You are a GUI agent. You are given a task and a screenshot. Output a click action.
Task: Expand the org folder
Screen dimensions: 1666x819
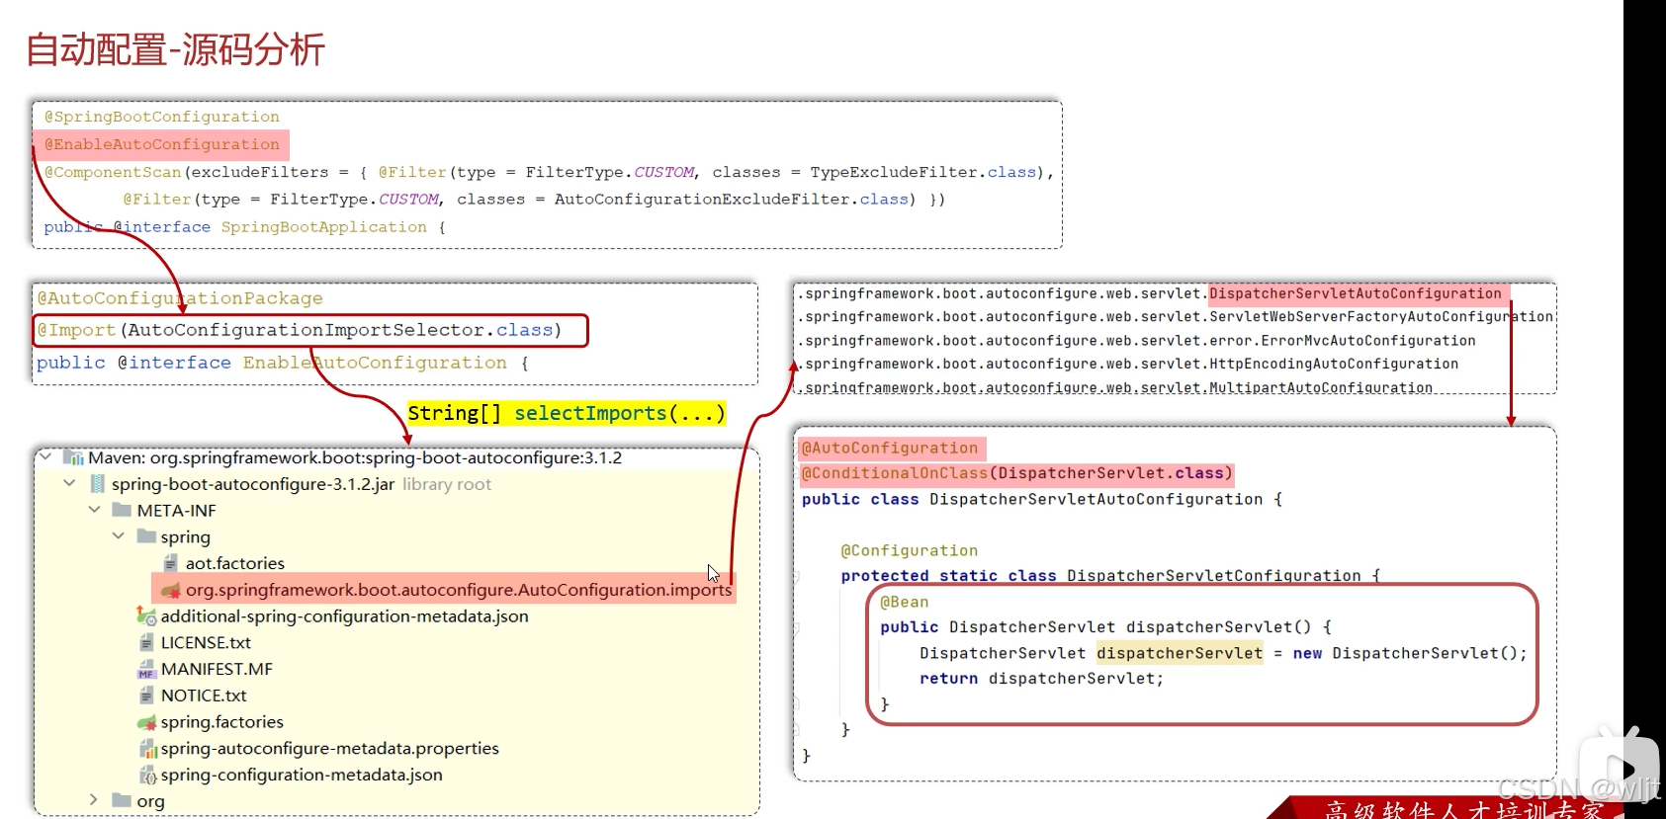pos(94,799)
